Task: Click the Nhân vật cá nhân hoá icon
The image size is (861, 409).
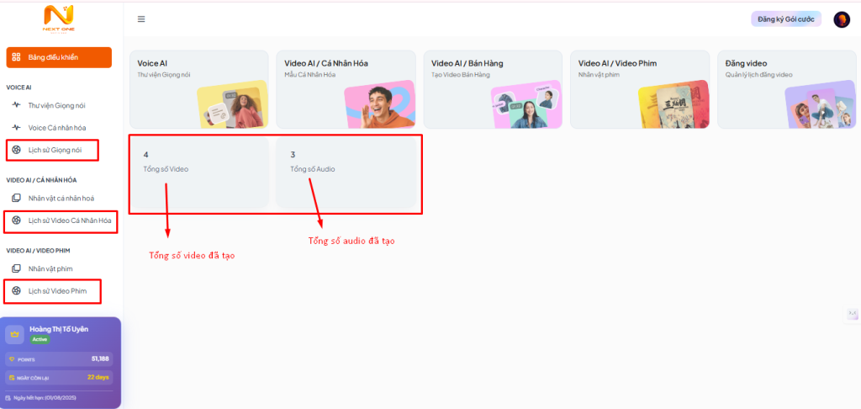Action: (x=16, y=198)
